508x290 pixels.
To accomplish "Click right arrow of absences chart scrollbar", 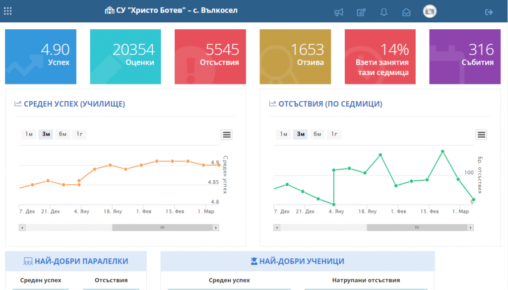I will coord(470,227).
